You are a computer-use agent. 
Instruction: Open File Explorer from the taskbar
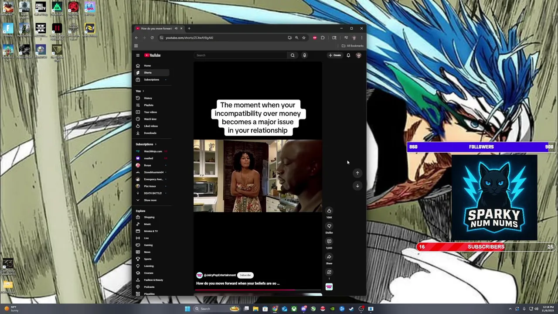(x=255, y=309)
